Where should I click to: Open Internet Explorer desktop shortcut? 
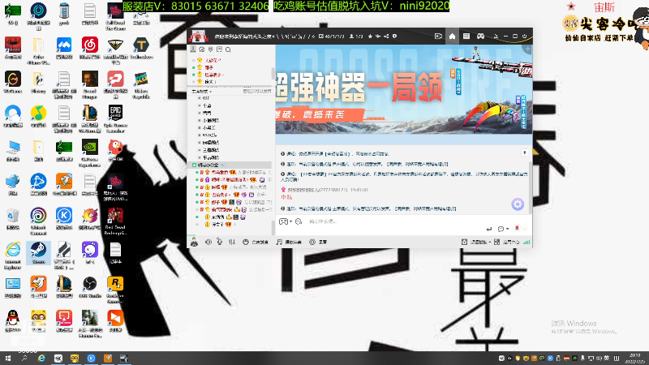(13, 255)
